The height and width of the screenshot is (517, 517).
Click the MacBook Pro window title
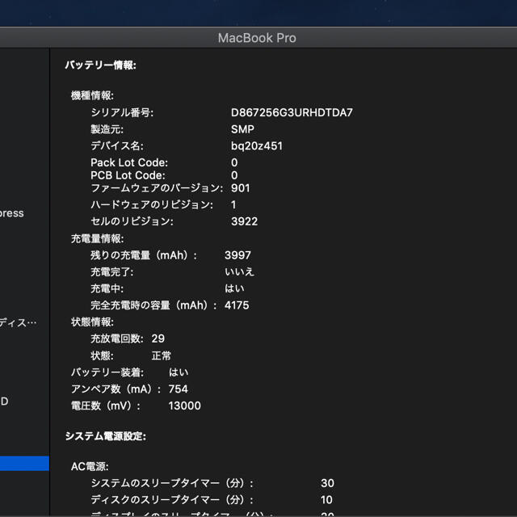coord(257,38)
